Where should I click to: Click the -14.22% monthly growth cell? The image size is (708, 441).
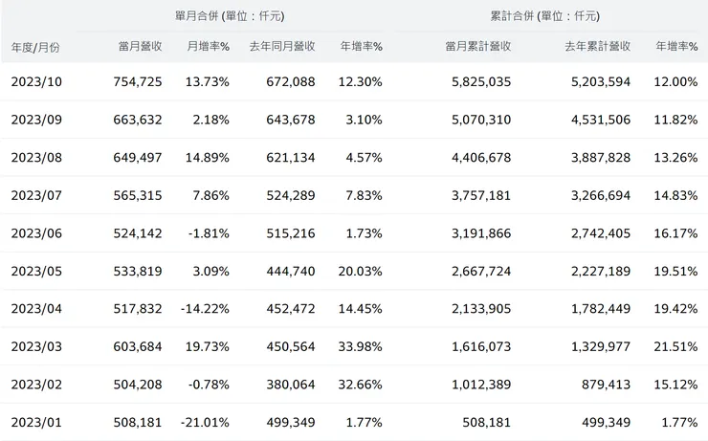pos(204,309)
